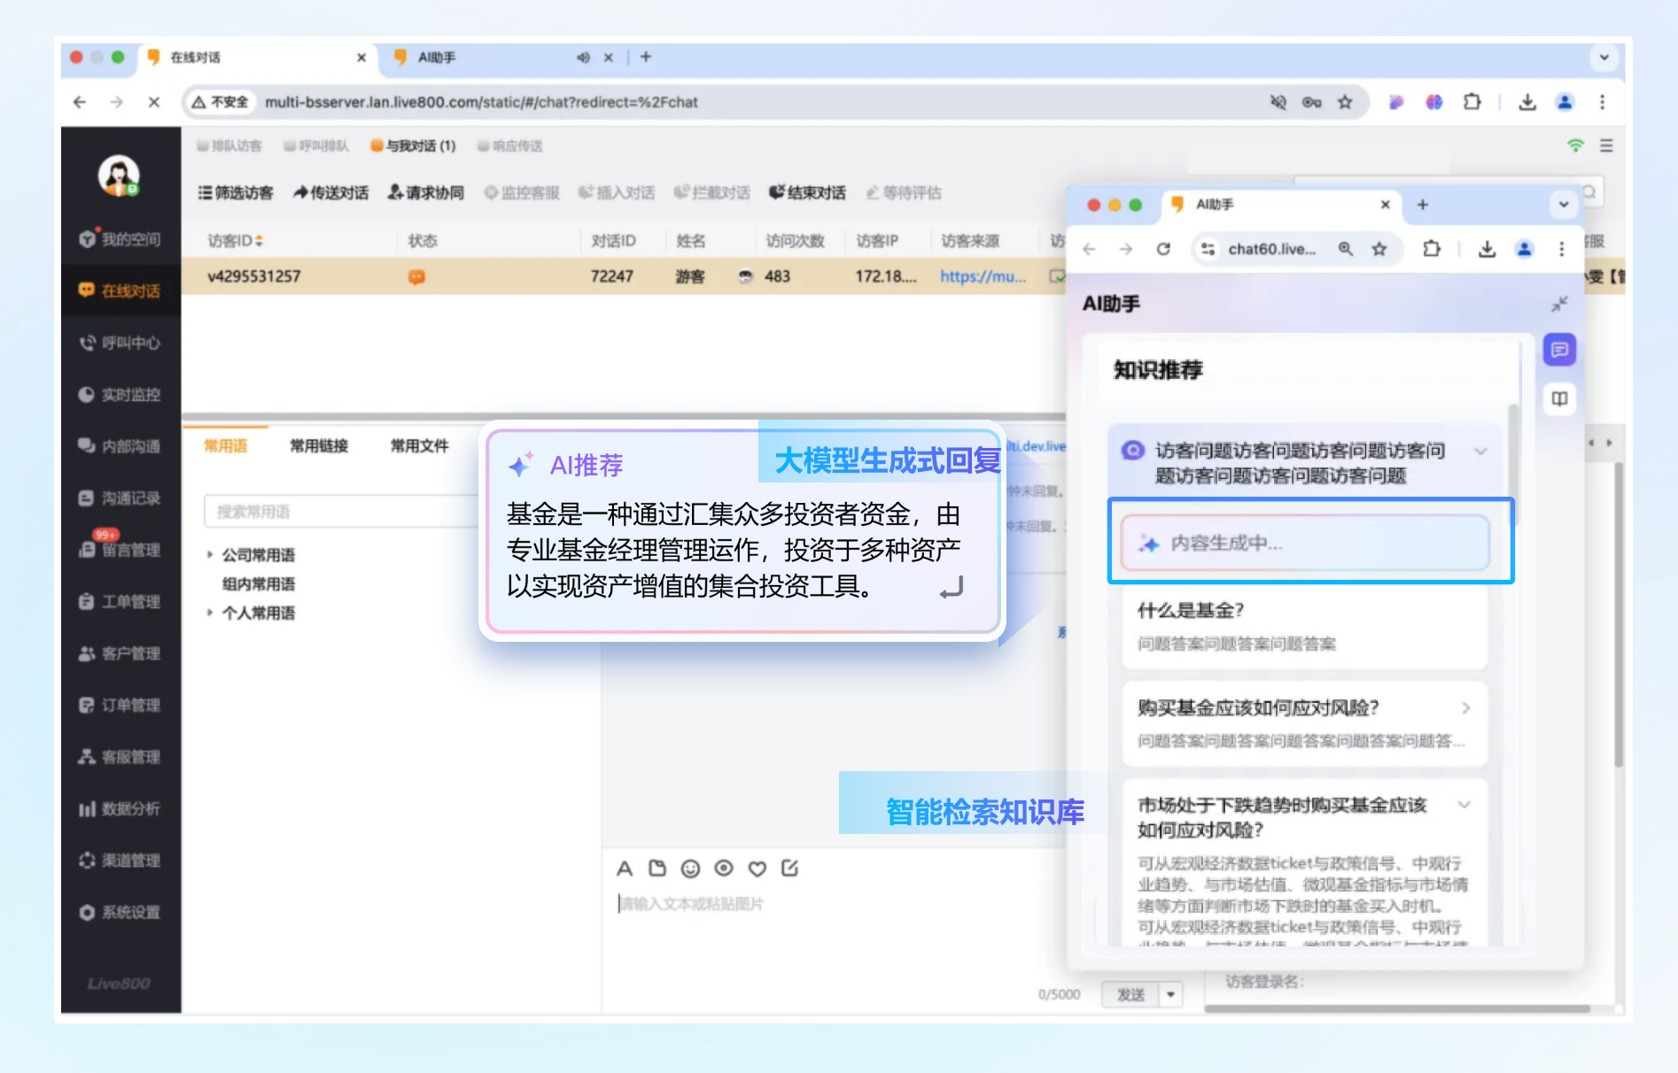Click 请求协同 in the toolbar

tap(425, 193)
